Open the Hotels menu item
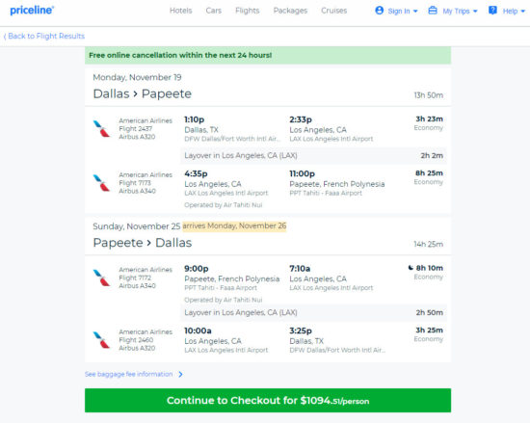The image size is (530, 423). click(181, 11)
